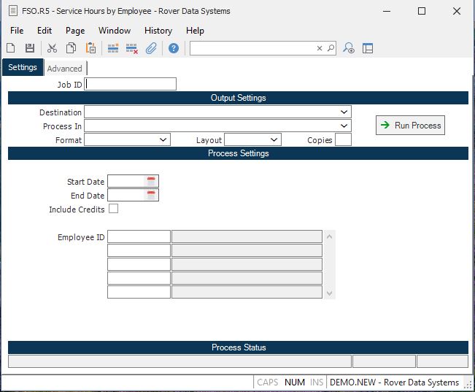475x392 pixels.
Task: Expand the Destination dropdown
Action: point(344,112)
